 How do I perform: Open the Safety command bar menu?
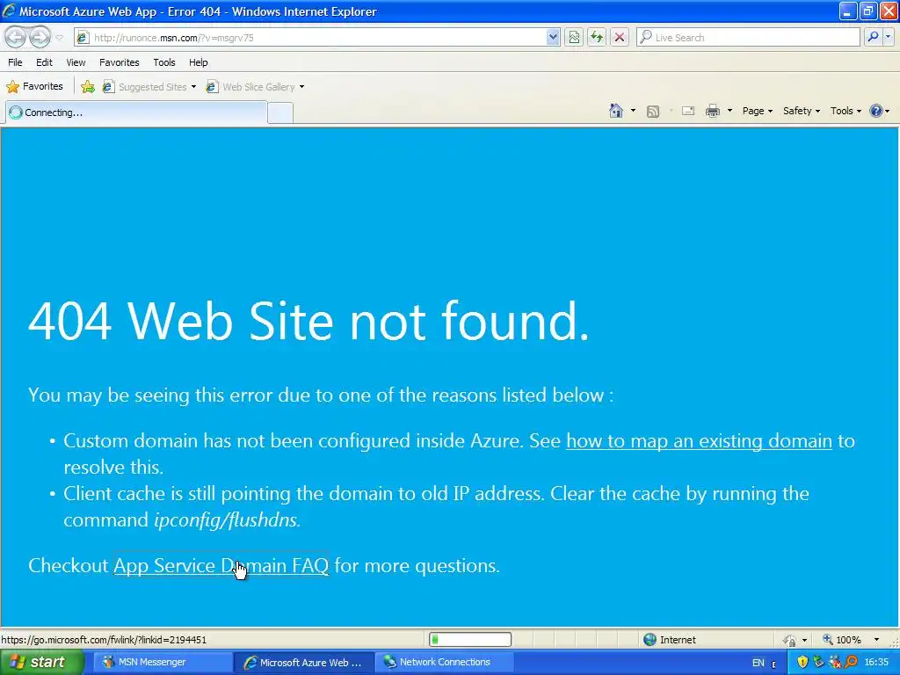[802, 111]
